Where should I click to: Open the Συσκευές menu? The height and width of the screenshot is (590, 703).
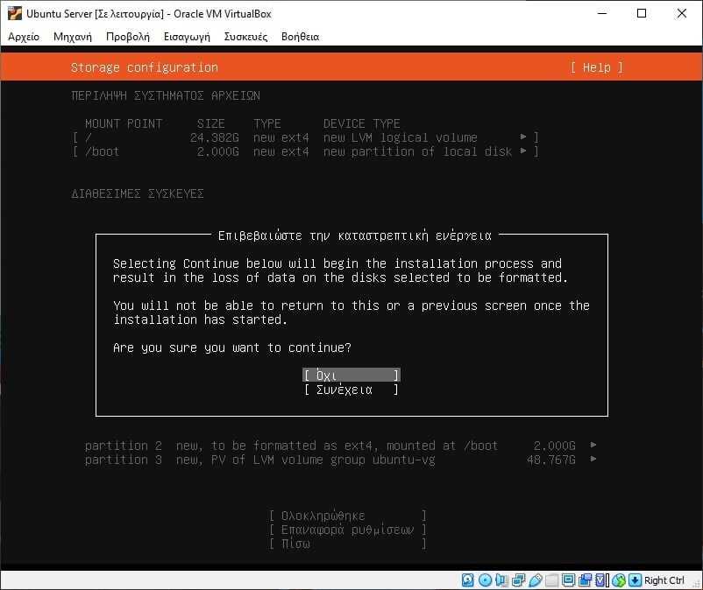click(245, 37)
